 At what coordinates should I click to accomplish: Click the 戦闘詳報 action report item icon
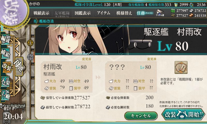(x=181, y=67)
